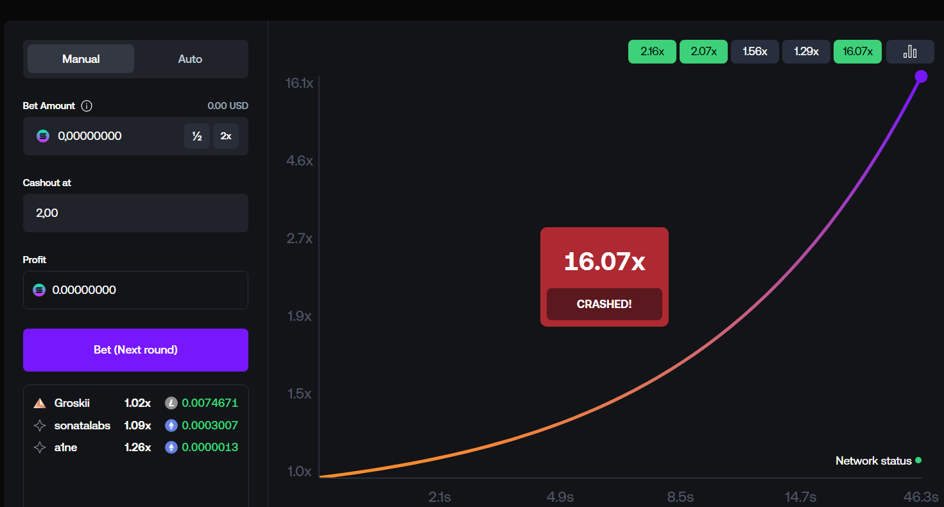Image resolution: width=944 pixels, height=507 pixels.
Task: Click a1ne's star avatar icon
Action: [x=40, y=447]
